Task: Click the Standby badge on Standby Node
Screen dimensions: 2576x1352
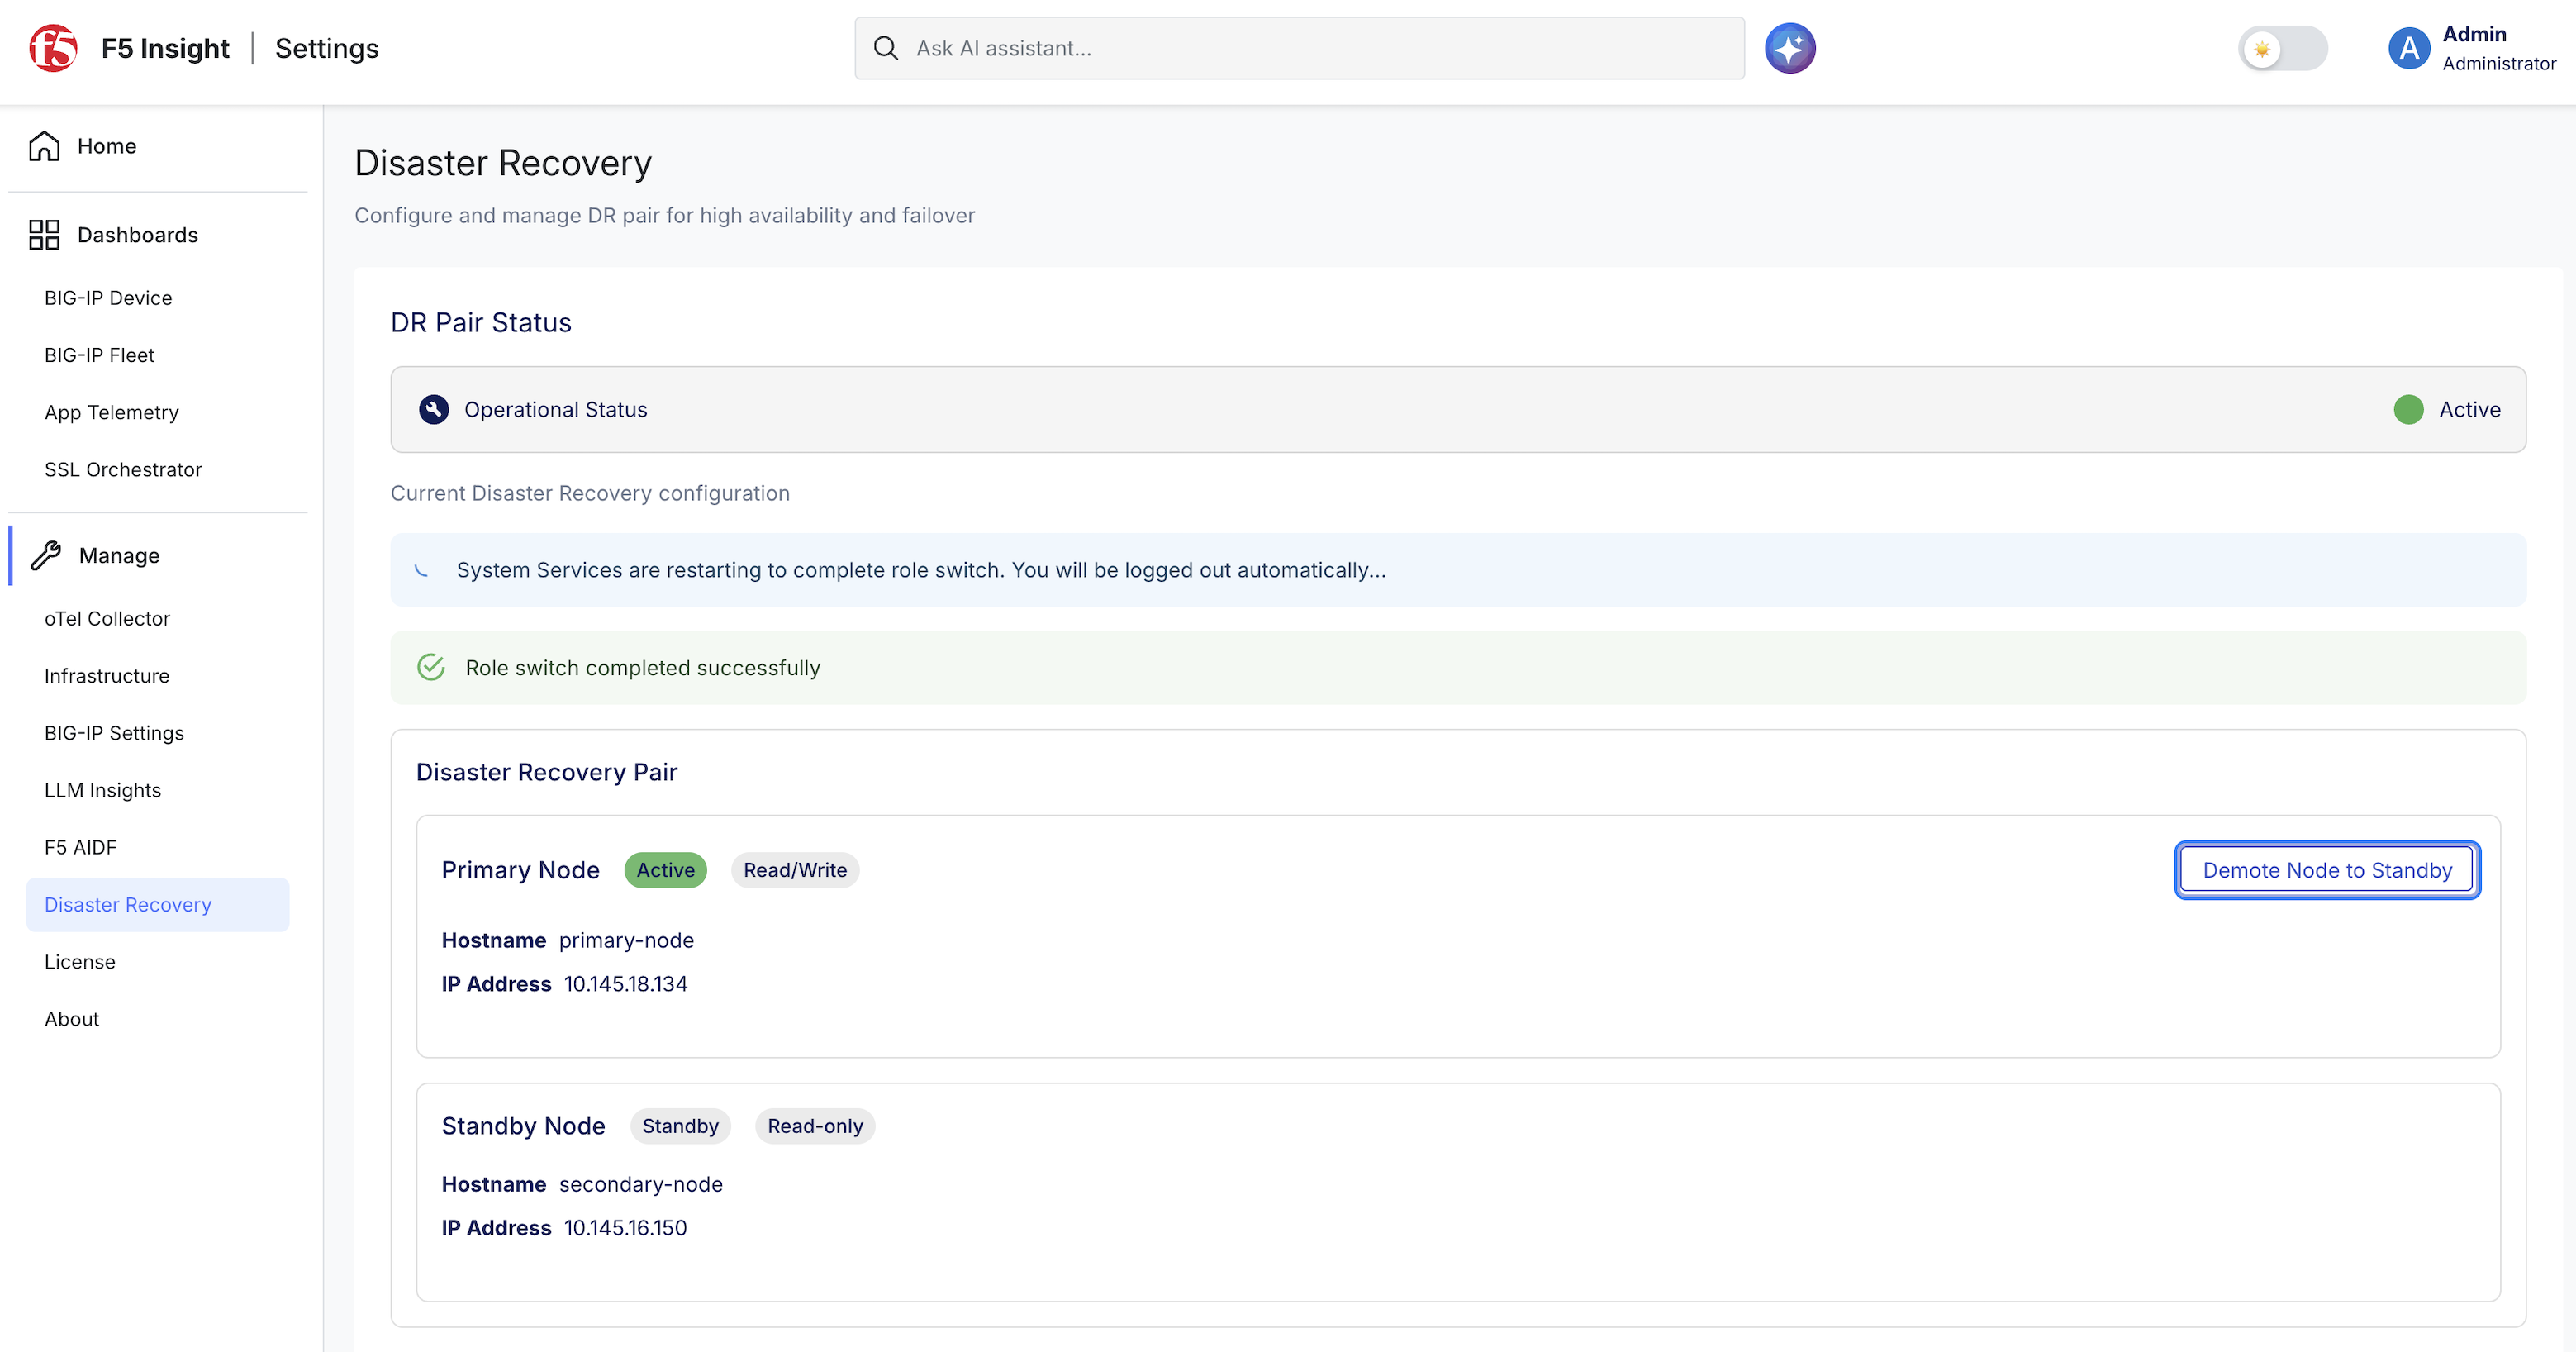Action: click(x=680, y=1126)
